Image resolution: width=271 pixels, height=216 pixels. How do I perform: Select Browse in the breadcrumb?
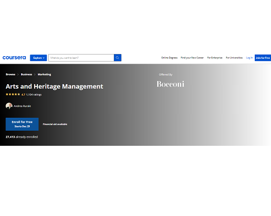(x=10, y=75)
